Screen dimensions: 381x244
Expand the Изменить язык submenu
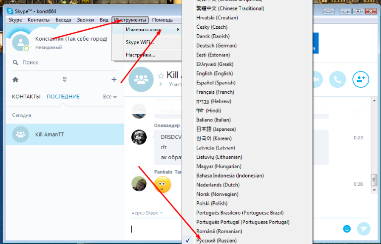coord(147,30)
